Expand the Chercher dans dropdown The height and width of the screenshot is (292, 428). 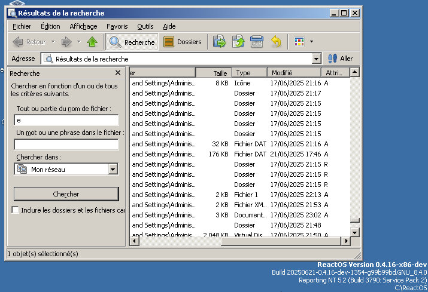(x=113, y=170)
